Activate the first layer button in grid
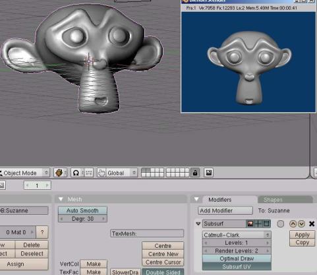 (144, 170)
